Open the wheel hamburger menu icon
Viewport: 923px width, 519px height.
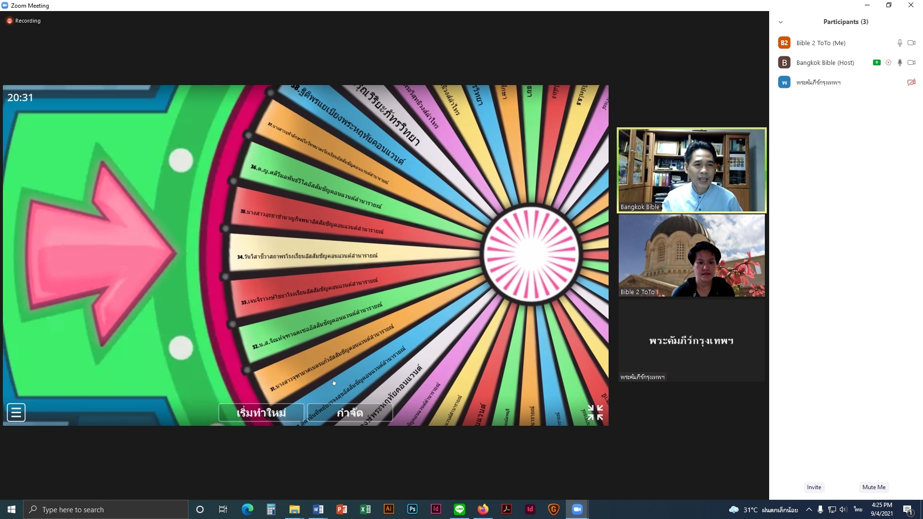16,412
